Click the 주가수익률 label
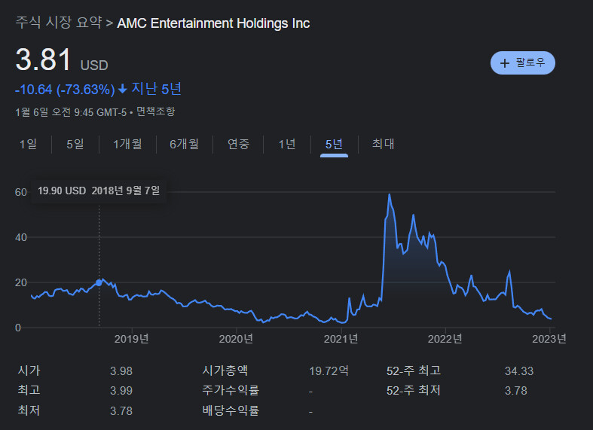Viewport: 593px width, 430px height. click(231, 390)
